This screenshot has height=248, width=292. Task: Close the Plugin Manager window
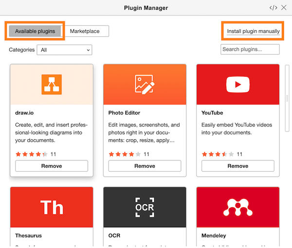pos(284,8)
